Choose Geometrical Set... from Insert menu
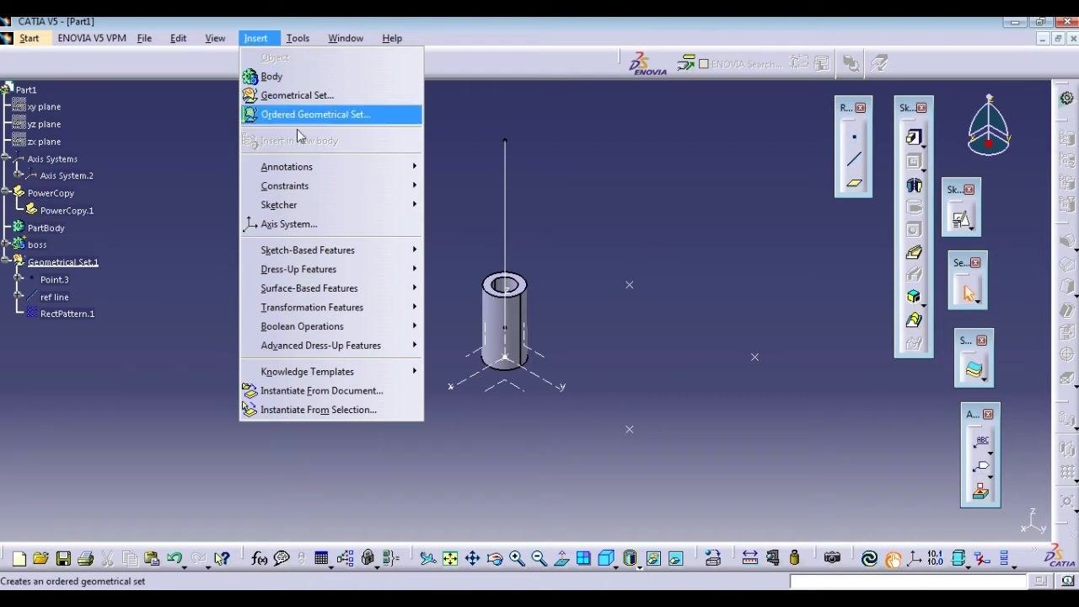Screen dimensions: 1079x607 coord(331,95)
